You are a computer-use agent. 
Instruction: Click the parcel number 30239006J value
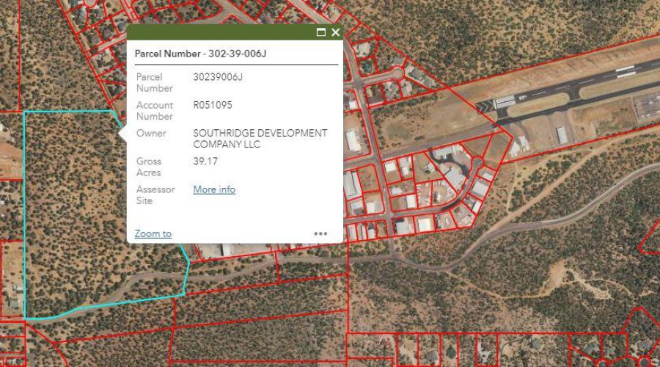coord(217,76)
